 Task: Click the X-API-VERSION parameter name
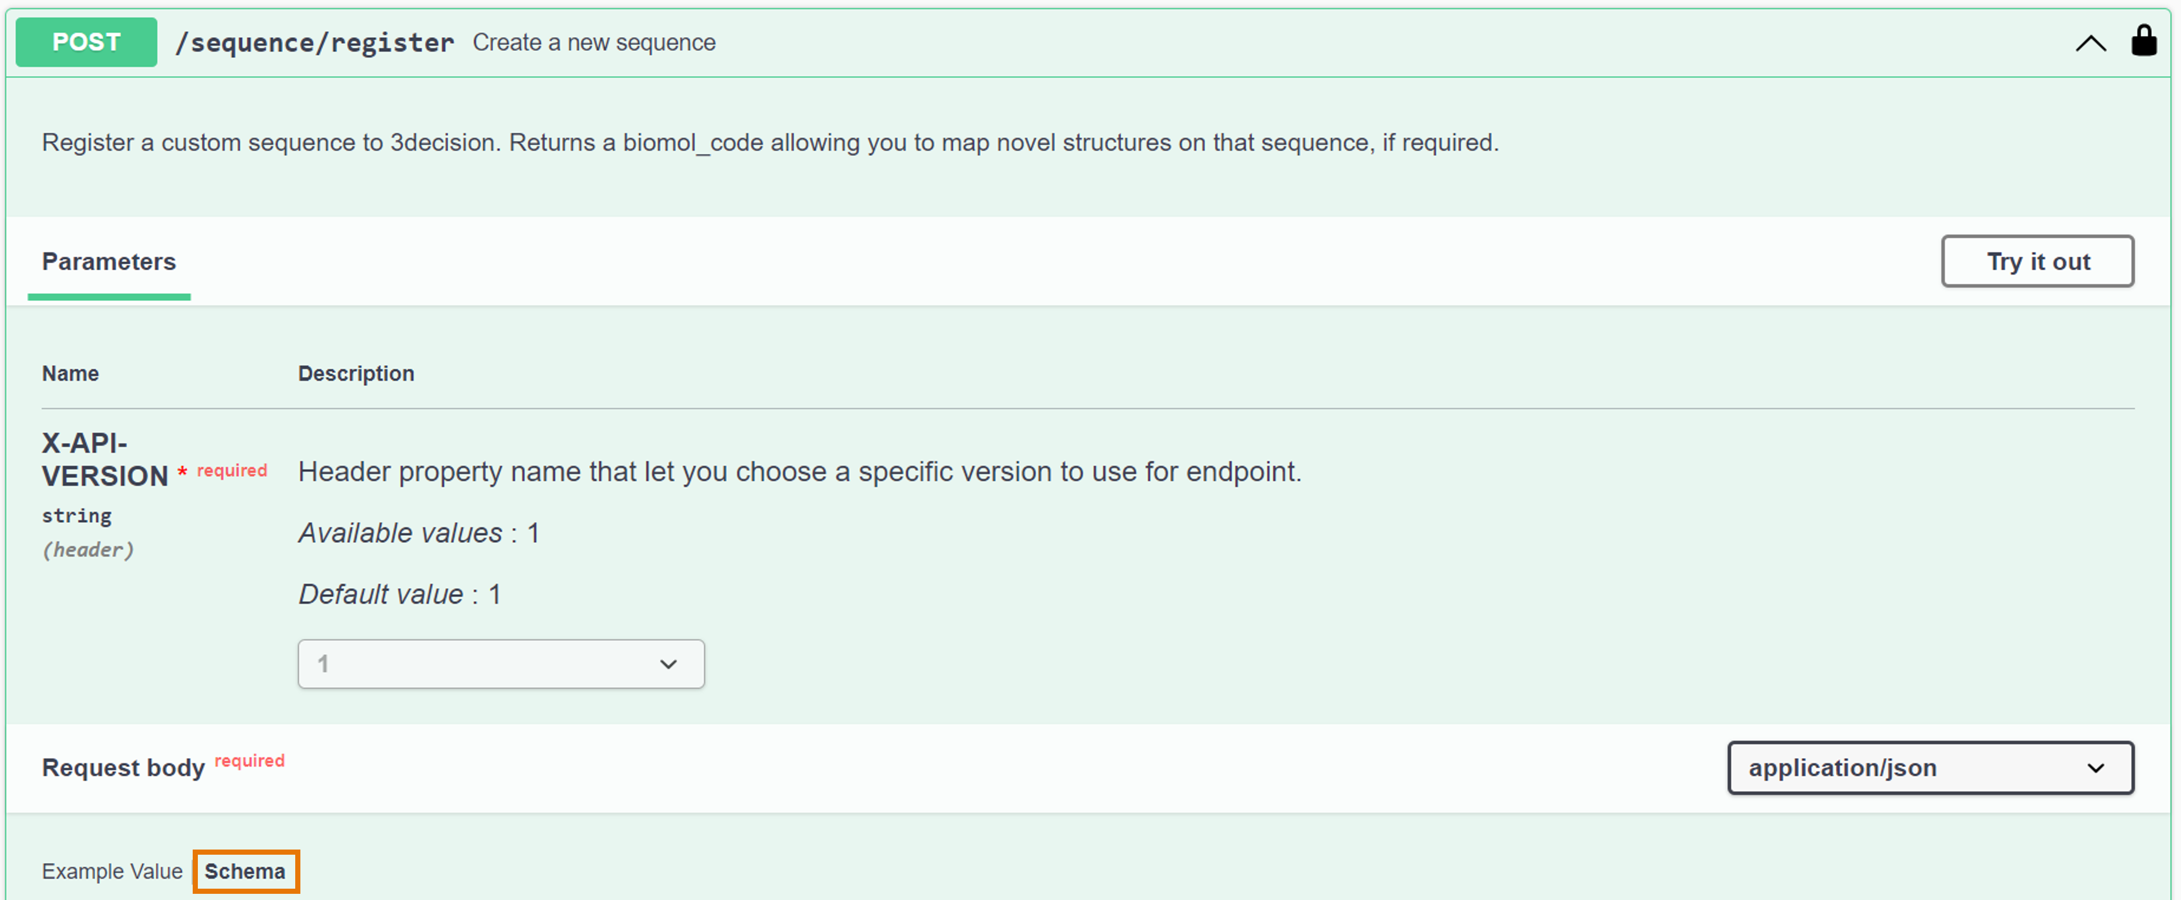[105, 459]
